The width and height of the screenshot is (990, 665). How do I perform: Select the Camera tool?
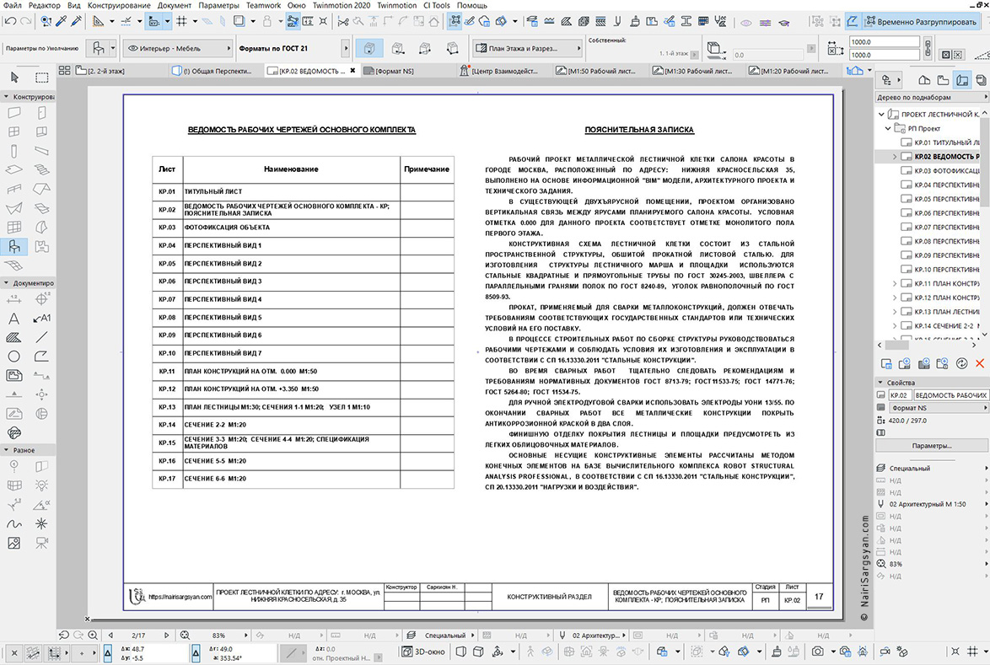pyautogui.click(x=41, y=543)
